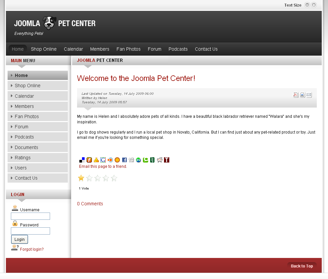Rate article three stars
Screen dimensions: 328x279
(97, 178)
